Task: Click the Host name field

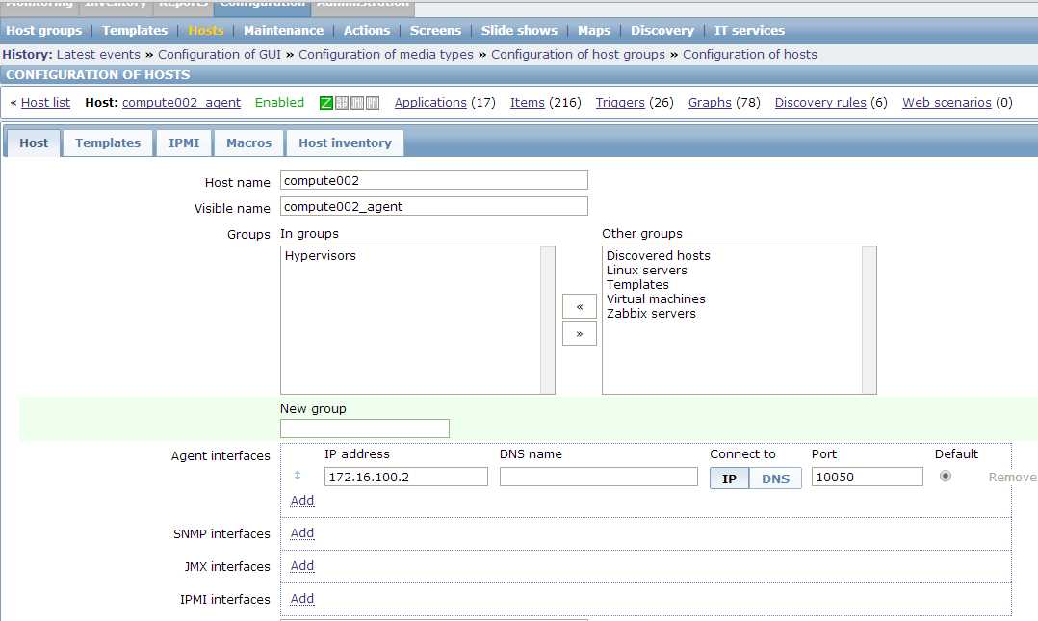Action: (434, 180)
